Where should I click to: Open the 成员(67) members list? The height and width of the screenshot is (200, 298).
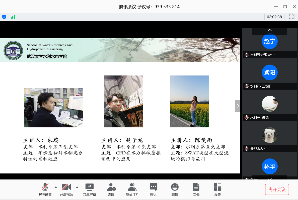pyautogui.click(x=132, y=189)
